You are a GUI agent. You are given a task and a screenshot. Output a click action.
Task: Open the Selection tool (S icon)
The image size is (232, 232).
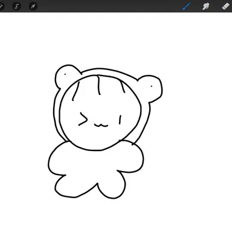click(x=16, y=6)
